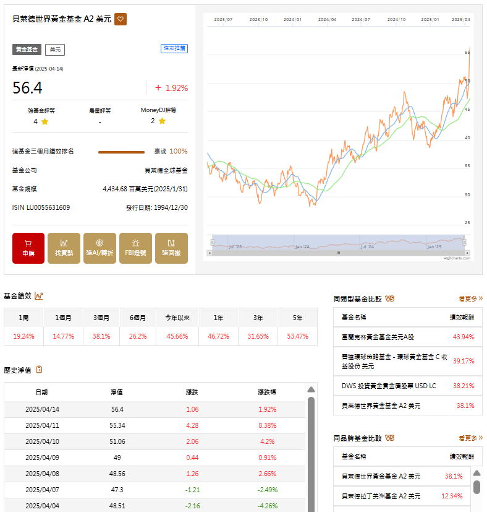
Task: Click the -2.49% change cell
Action: coord(268,490)
